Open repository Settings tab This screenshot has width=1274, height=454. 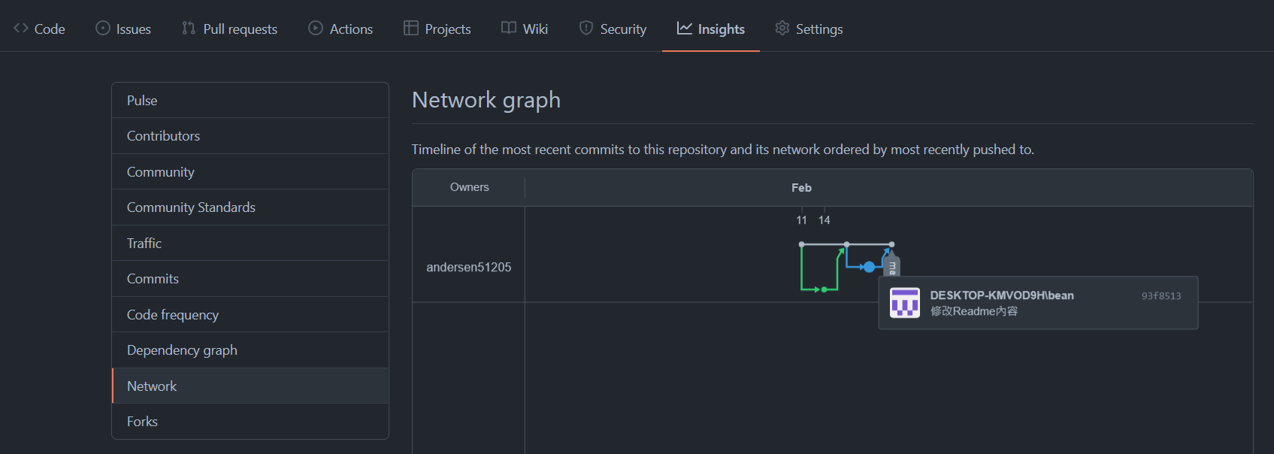(809, 29)
